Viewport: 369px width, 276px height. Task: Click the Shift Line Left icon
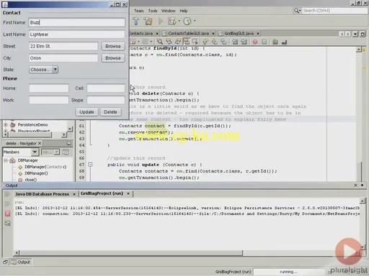click(x=235, y=42)
